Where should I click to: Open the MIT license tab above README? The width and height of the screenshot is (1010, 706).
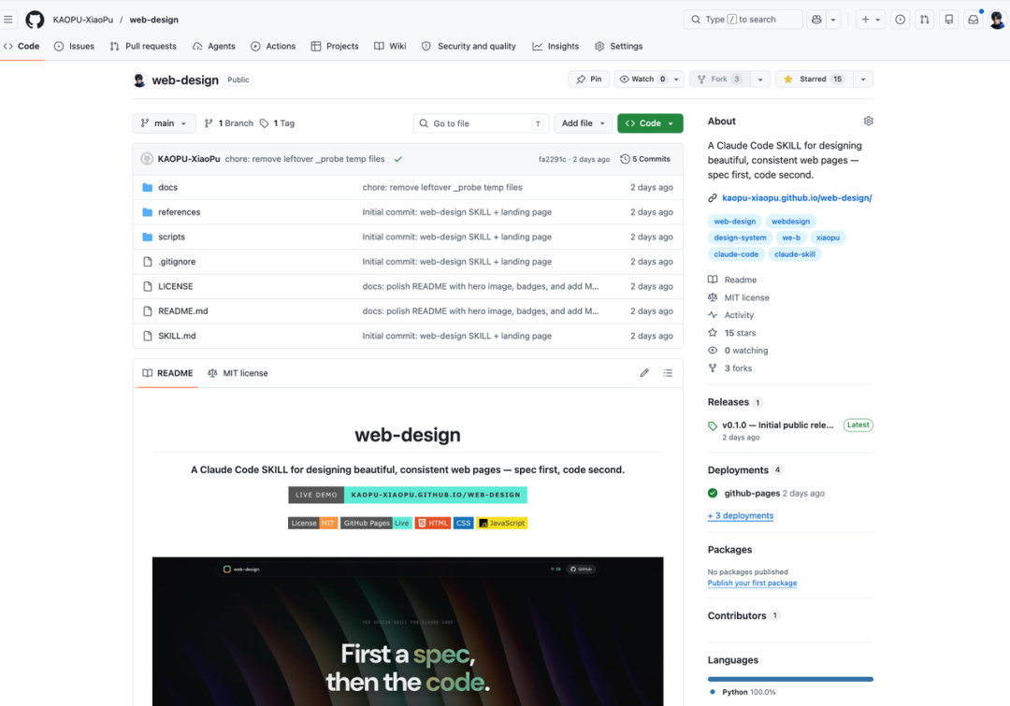pos(238,373)
